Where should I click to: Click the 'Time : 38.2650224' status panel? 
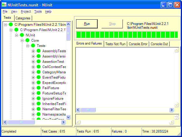click(159, 131)
